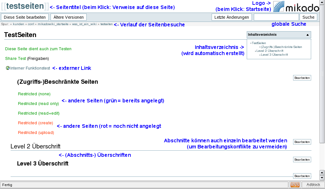This screenshot has height=189, width=325.
Task: Go to mikadowiki_startseite breadcrumb
Action: (x=53, y=24)
